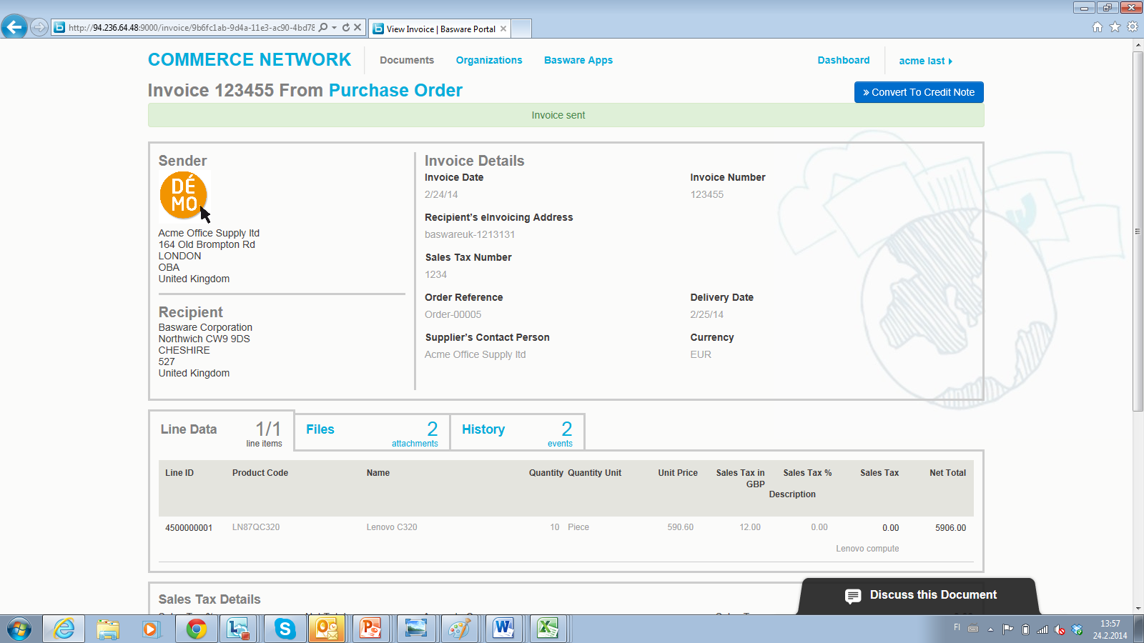Click the Invoice sent notification banner
Screen dimensions: 1144x643
pyautogui.click(x=566, y=115)
